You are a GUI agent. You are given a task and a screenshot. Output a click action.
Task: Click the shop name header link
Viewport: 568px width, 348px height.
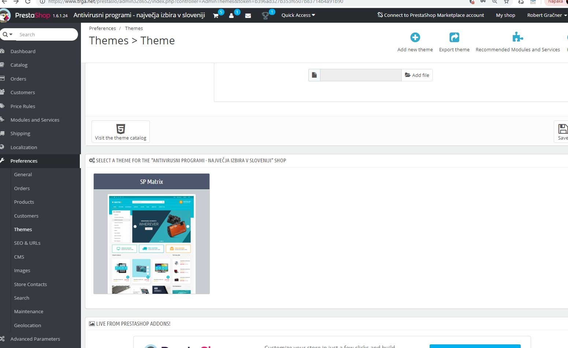[139, 15]
